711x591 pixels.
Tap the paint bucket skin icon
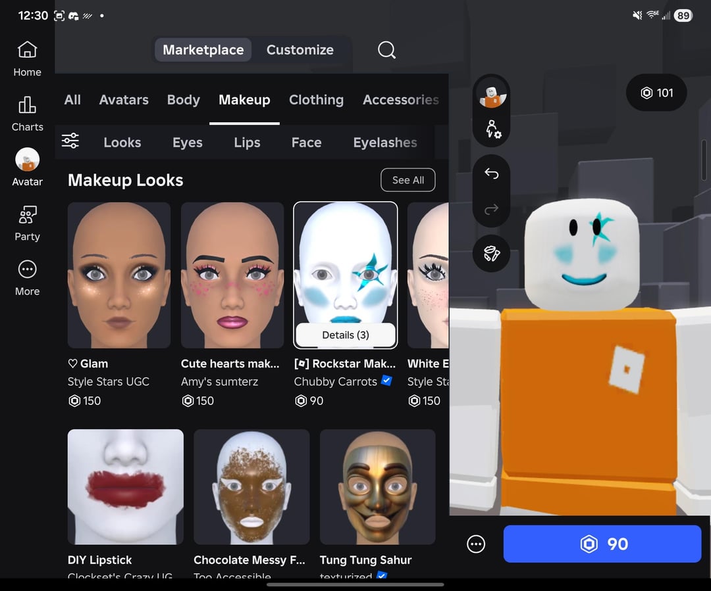[x=491, y=254]
